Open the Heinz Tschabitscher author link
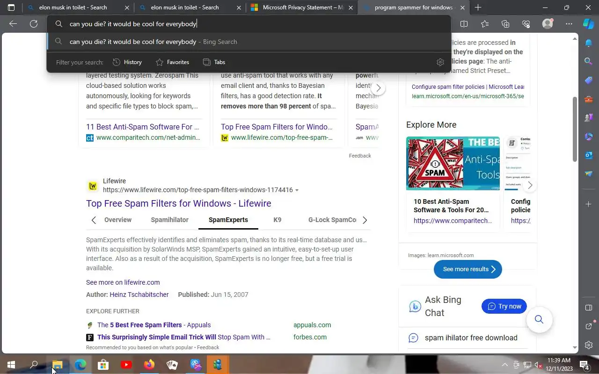The width and height of the screenshot is (599, 374). 139,295
